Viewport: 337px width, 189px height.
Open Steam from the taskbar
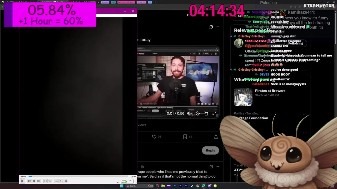point(192,186)
